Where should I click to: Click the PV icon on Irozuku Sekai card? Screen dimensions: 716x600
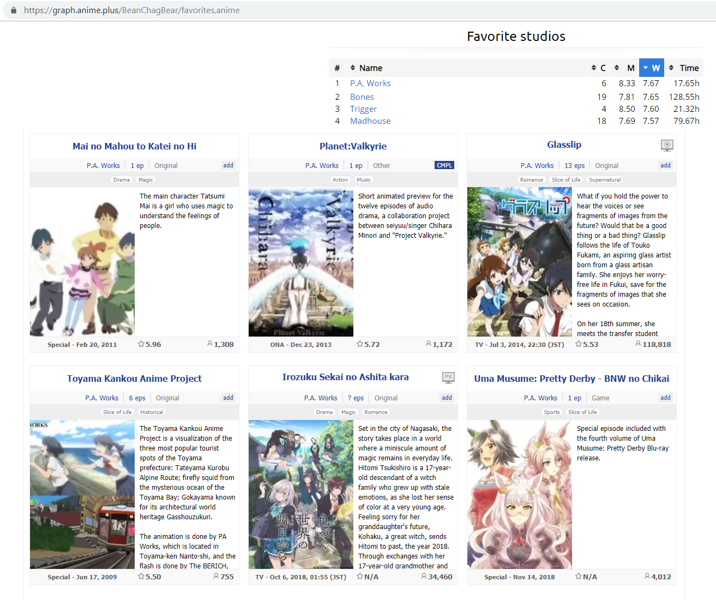[448, 377]
